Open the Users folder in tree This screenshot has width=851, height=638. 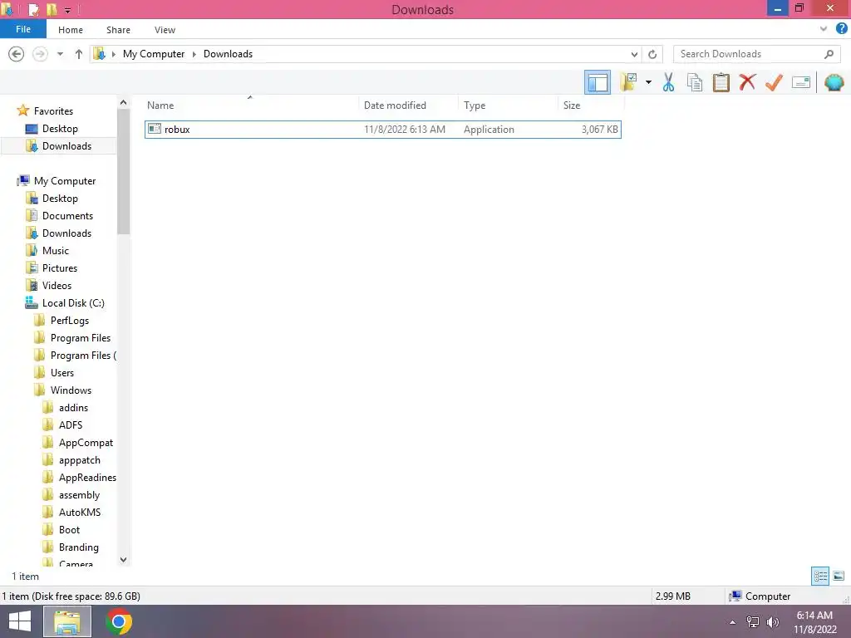point(61,373)
